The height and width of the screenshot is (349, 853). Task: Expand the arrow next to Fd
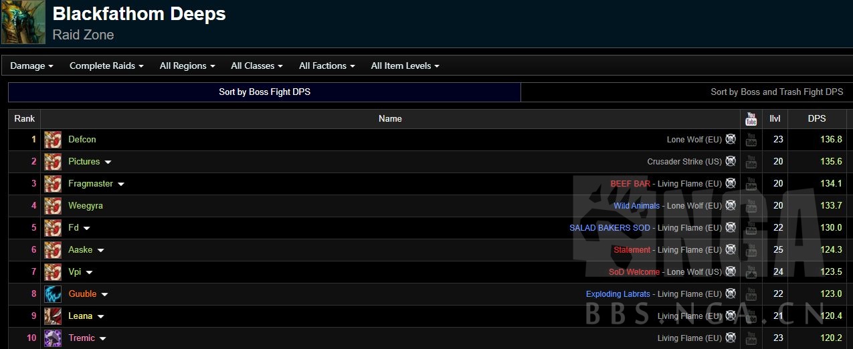tap(86, 229)
